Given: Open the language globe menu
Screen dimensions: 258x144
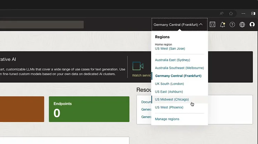Looking at the screenshot, I should (x=242, y=25).
